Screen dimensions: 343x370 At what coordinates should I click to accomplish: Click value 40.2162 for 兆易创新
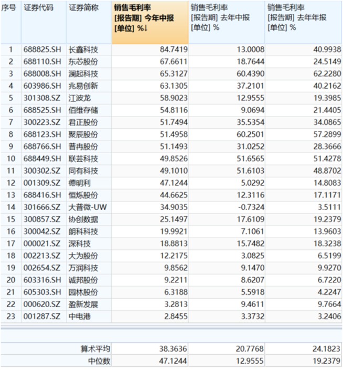[327, 86]
